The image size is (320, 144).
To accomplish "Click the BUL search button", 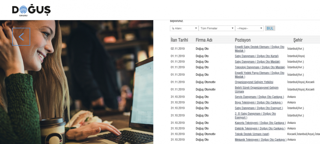I will pos(270,28).
